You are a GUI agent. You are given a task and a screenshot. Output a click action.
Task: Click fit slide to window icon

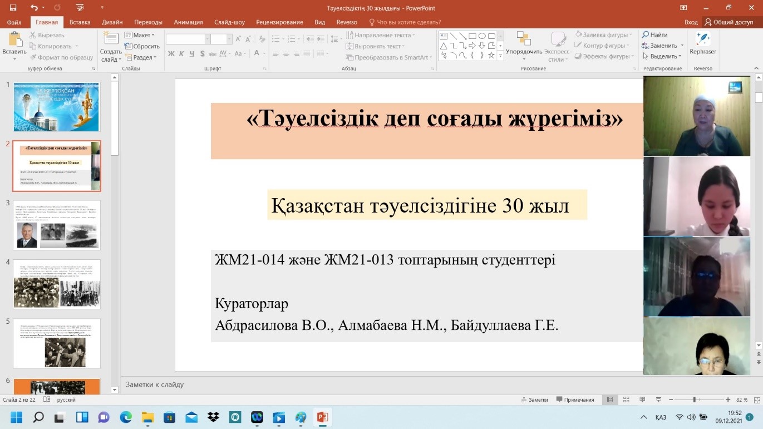click(x=756, y=400)
